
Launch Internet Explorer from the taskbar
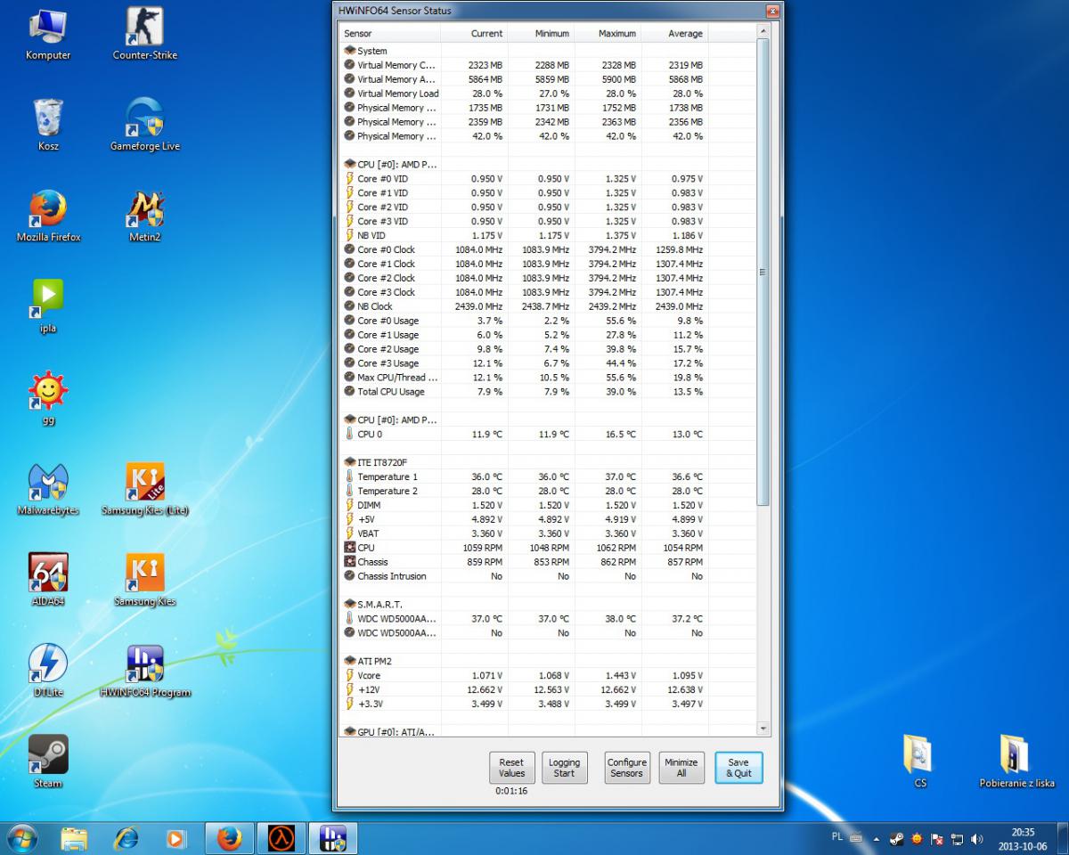[126, 838]
